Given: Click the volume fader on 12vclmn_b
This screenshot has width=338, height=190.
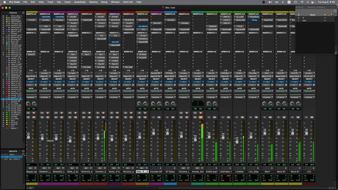Looking at the screenshot, I should [x=98, y=137].
